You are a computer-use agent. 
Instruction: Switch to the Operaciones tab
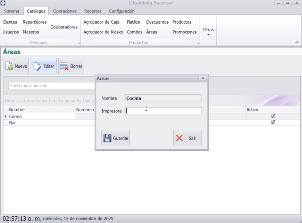coord(65,11)
